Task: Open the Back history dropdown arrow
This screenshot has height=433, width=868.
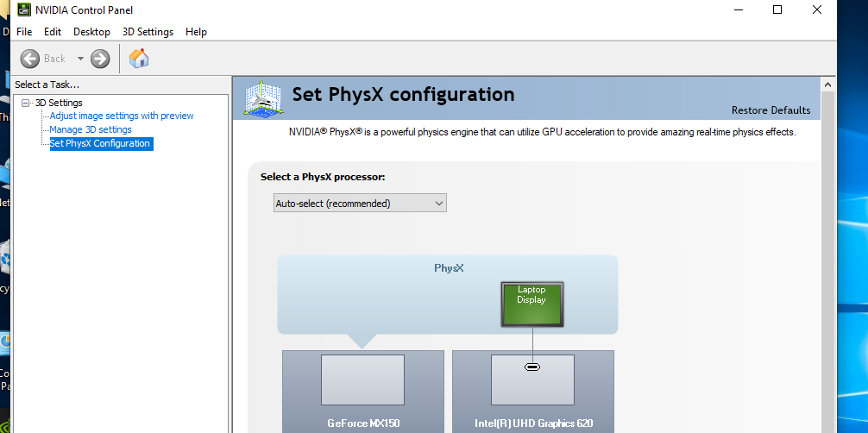Action: click(80, 59)
